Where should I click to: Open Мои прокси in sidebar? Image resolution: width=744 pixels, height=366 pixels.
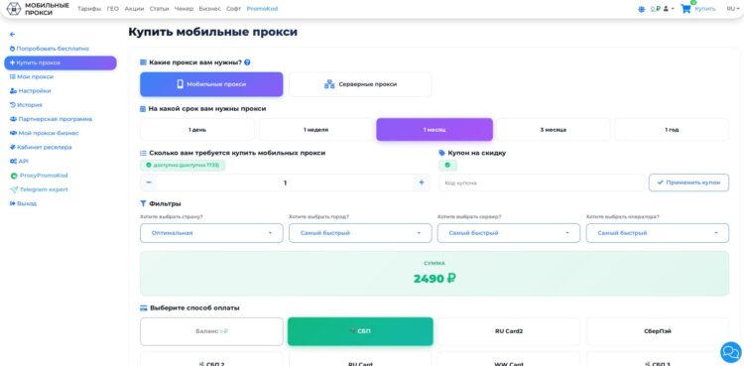tap(32, 76)
